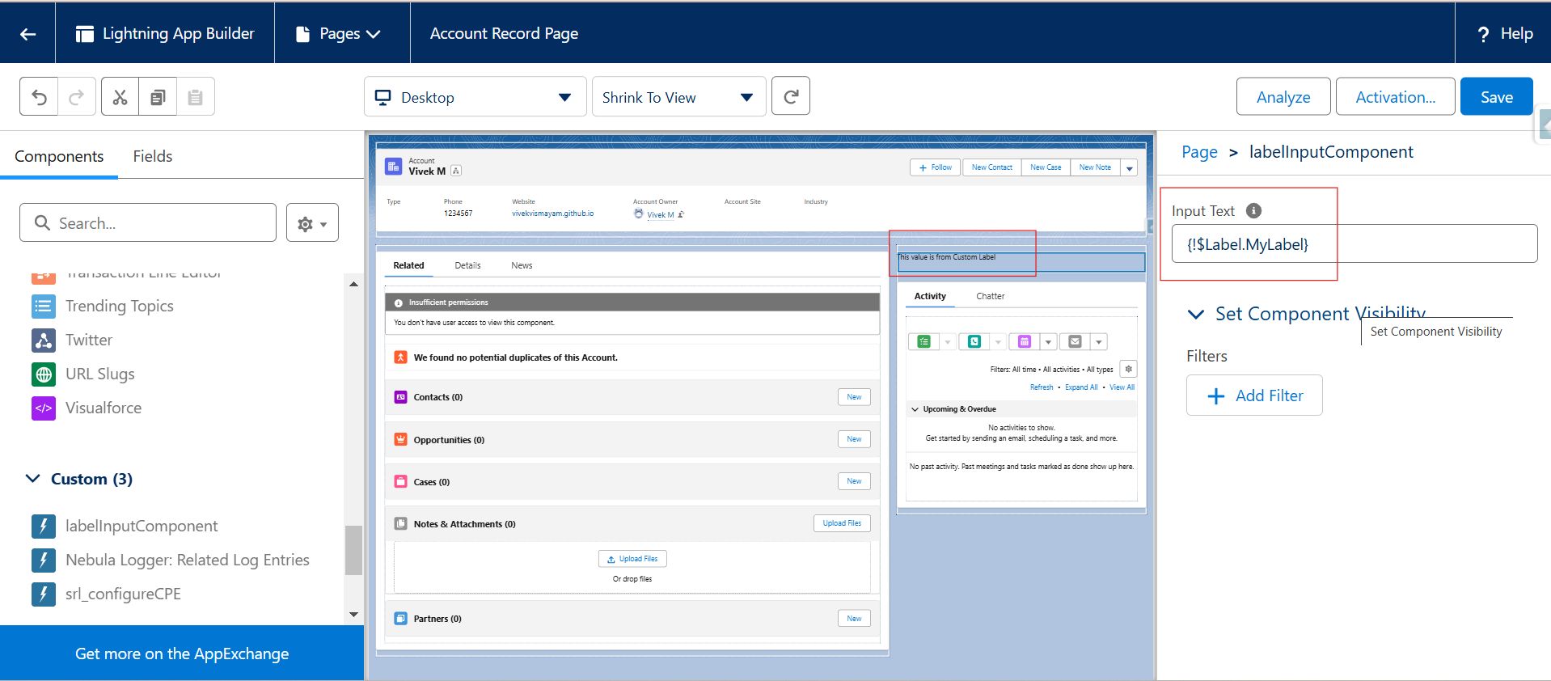Switch to the Chatter tab
The height and width of the screenshot is (681, 1551).
(990, 296)
